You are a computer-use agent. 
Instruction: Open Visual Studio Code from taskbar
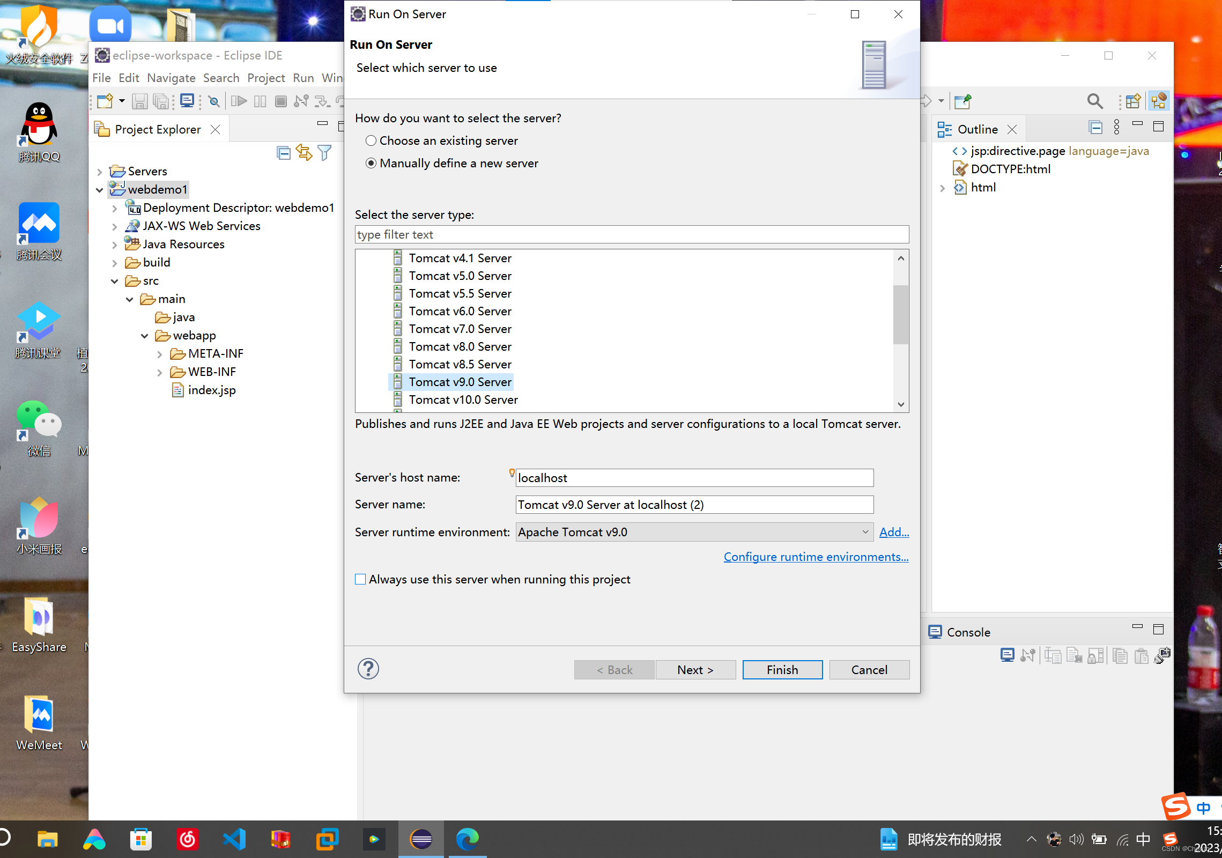[x=234, y=839]
